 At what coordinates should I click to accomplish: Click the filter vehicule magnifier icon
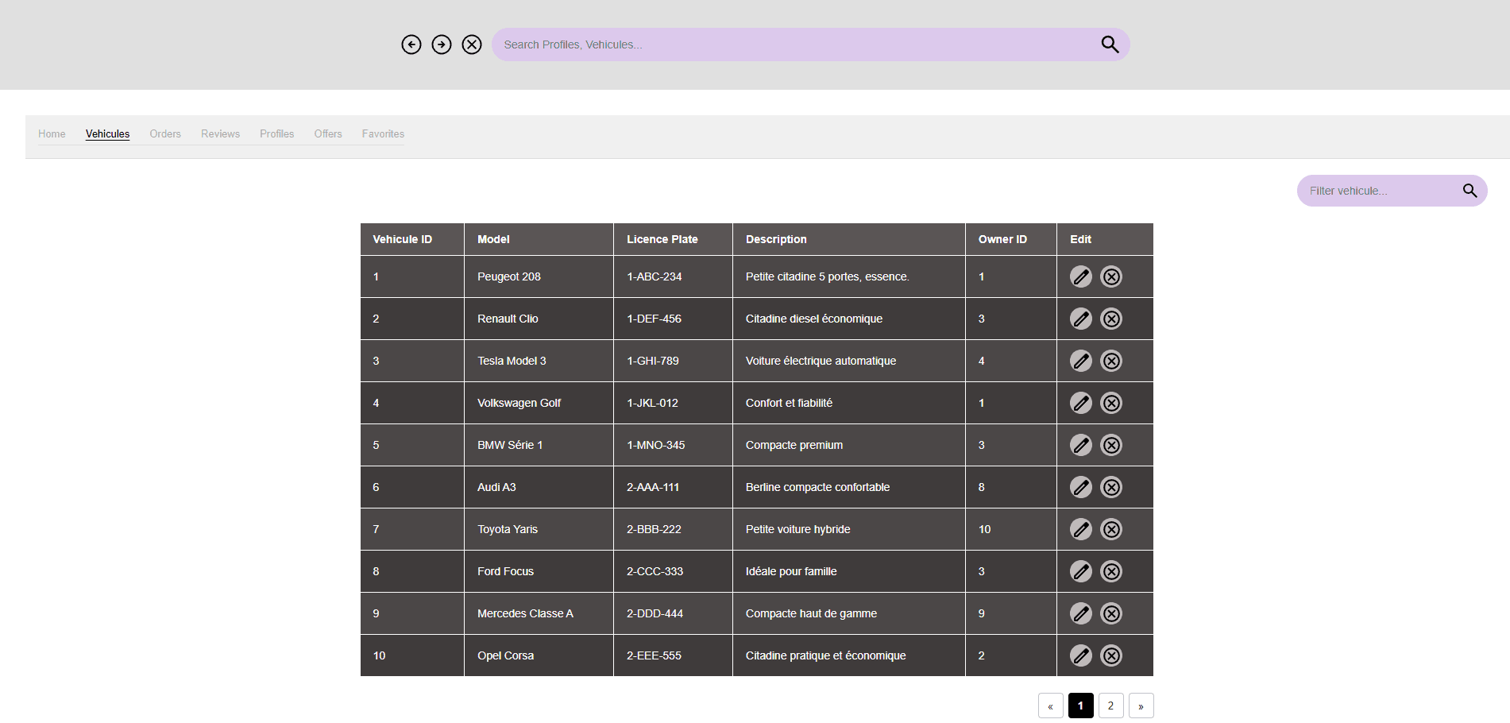pos(1469,191)
